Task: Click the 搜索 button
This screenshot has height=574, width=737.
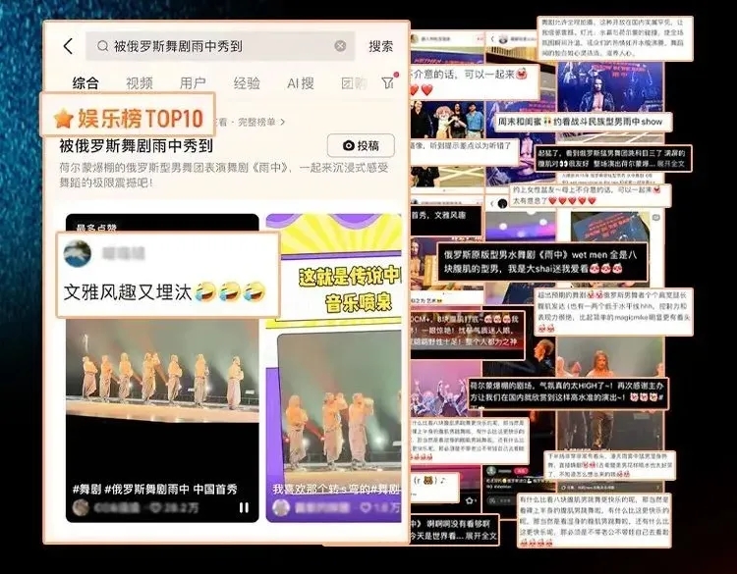Action: click(x=380, y=46)
